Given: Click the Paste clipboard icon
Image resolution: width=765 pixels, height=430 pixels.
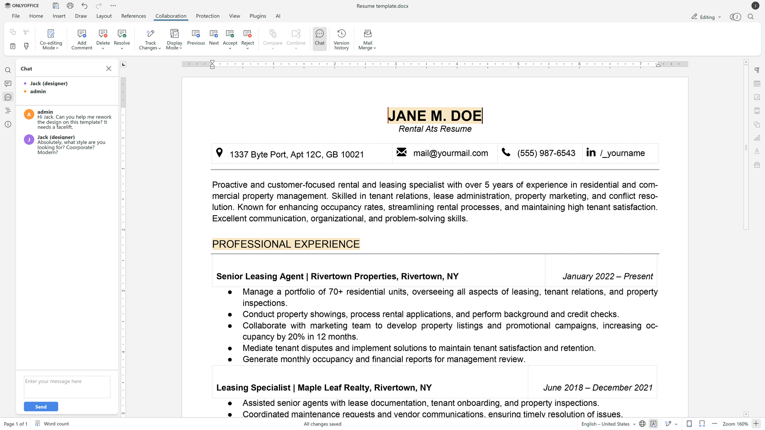Looking at the screenshot, I should pos(13,46).
